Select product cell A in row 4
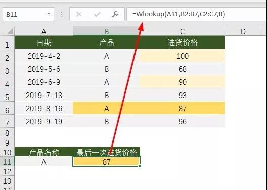 coord(107,82)
